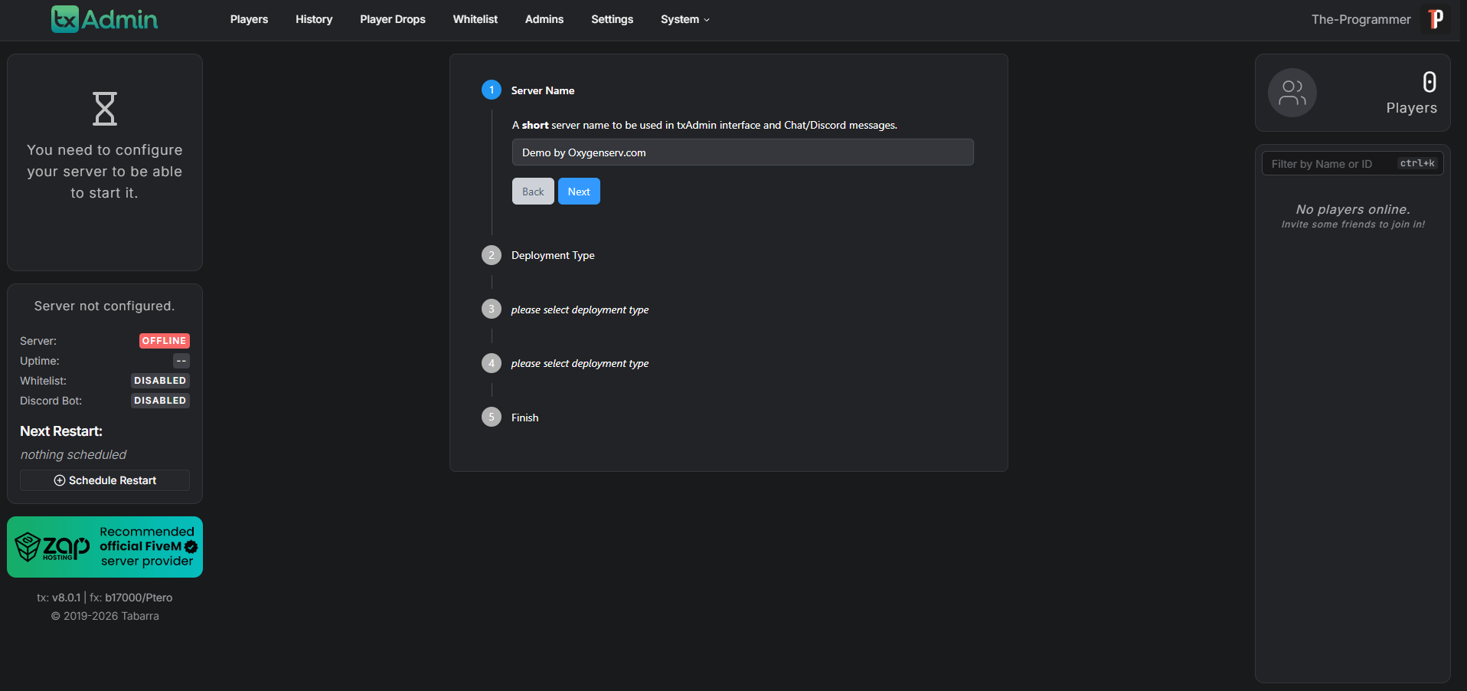
Task: Click the Server Name text field
Action: (x=742, y=152)
